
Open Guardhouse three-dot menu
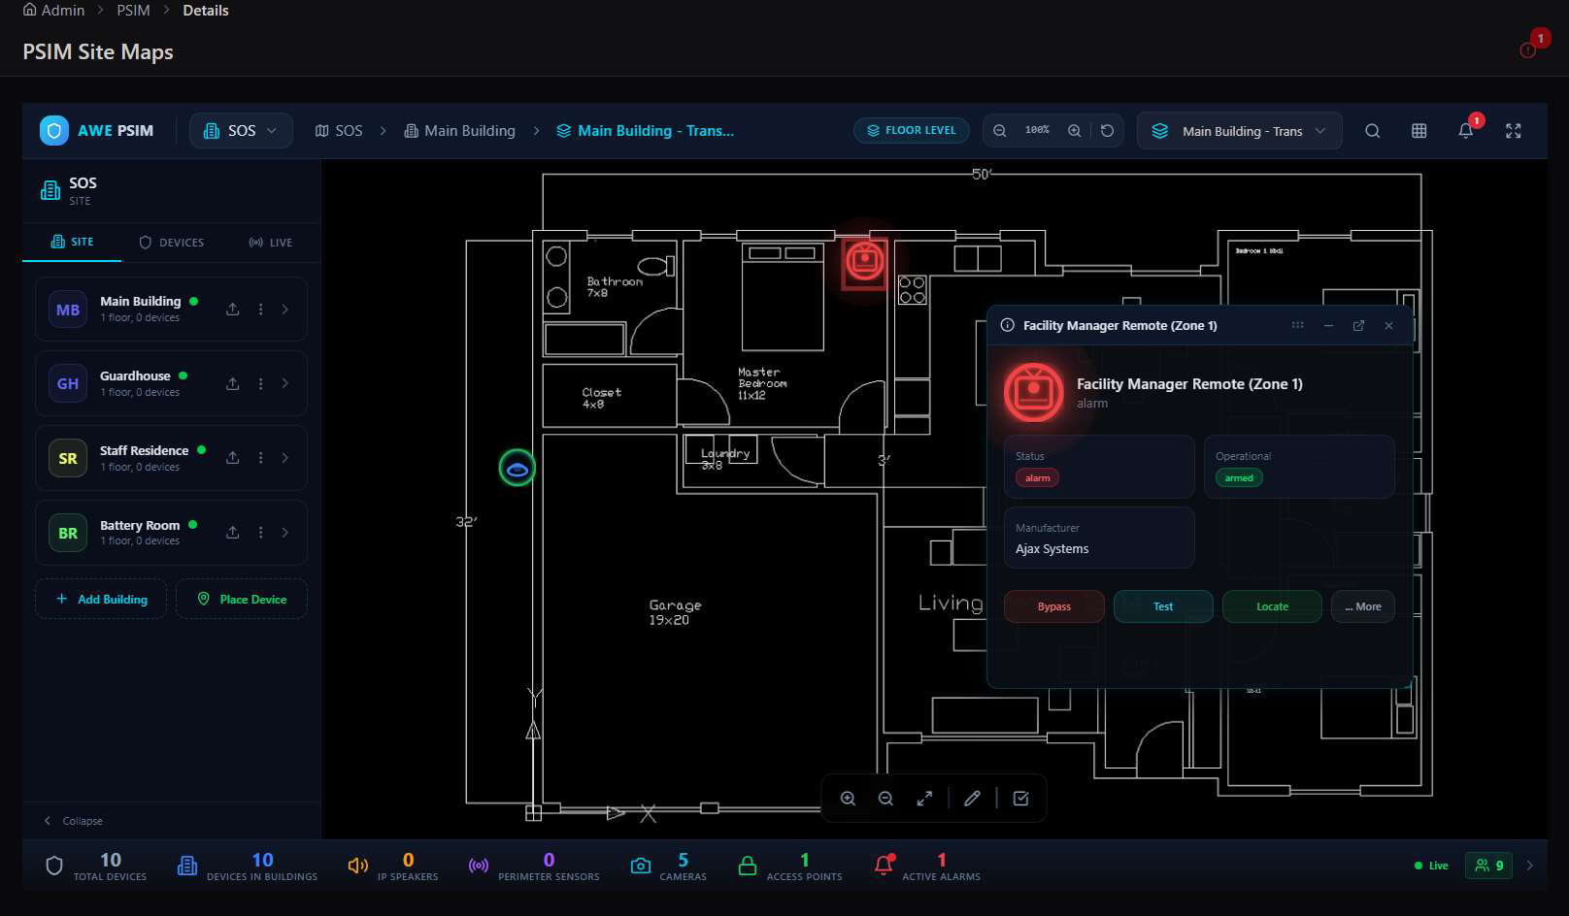(x=260, y=383)
